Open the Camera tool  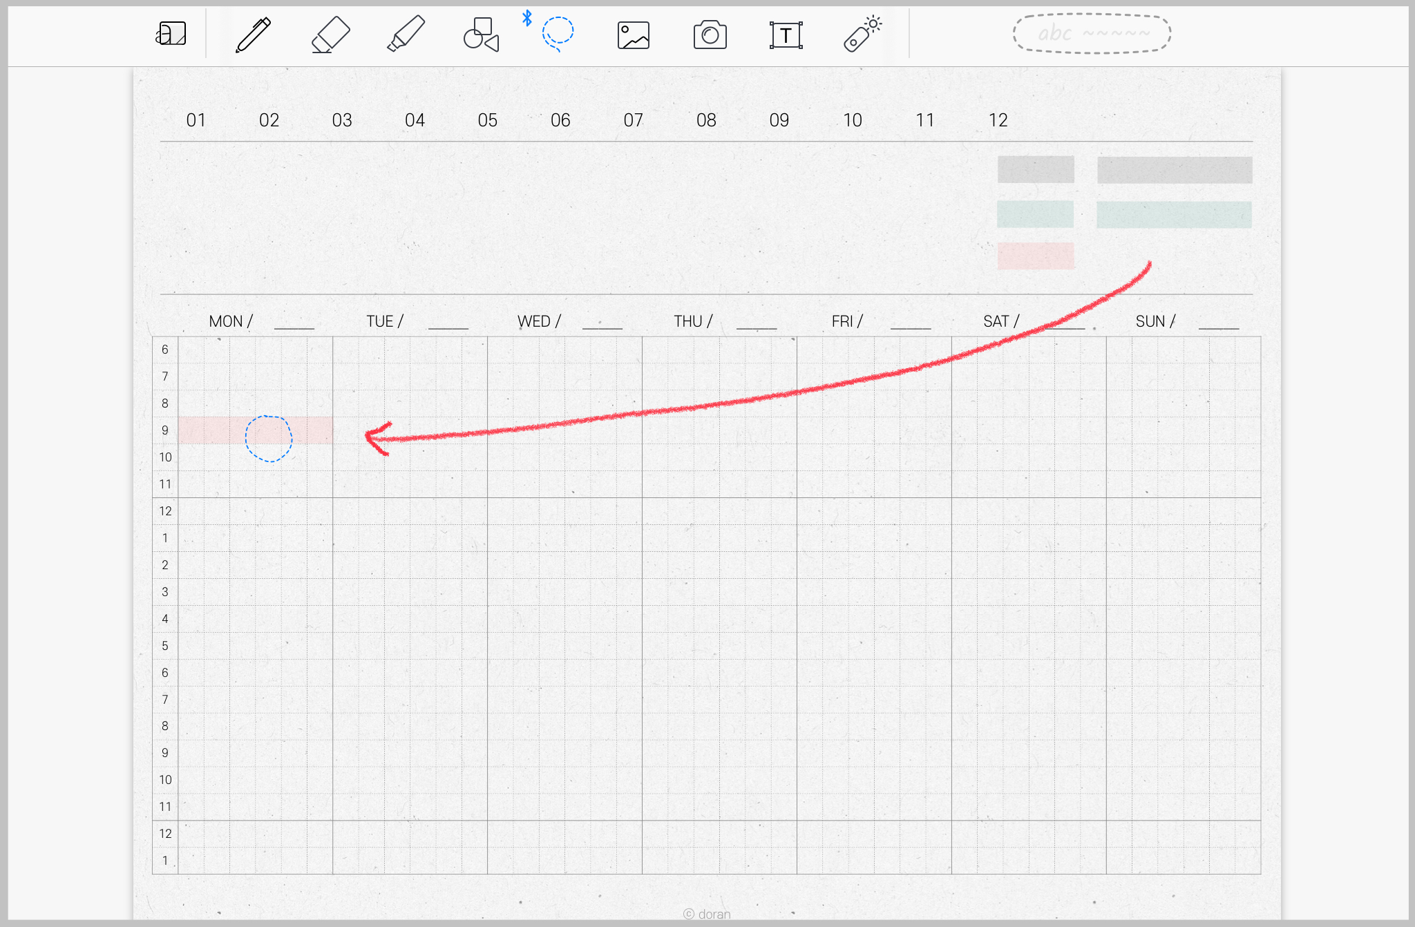tap(710, 35)
